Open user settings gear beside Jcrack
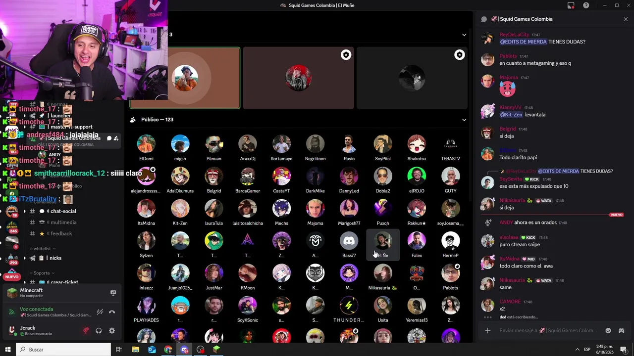 pos(112,331)
